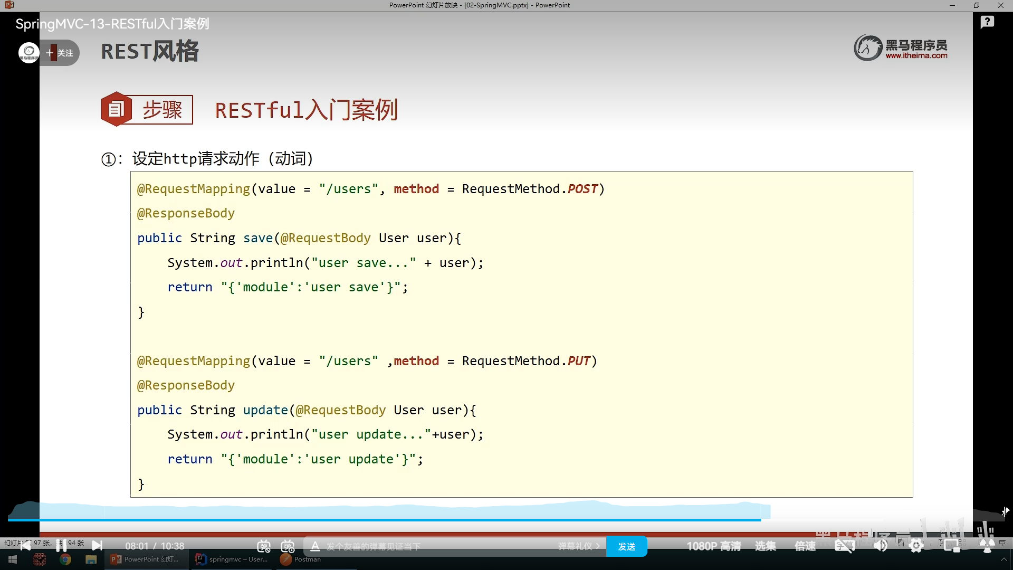Switch to springmvc IntelliJ taskbar item
The height and width of the screenshot is (570, 1013).
pos(232,559)
